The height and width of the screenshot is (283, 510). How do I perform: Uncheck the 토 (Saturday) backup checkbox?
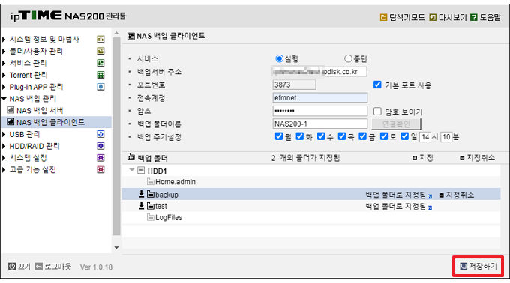tap(384, 136)
